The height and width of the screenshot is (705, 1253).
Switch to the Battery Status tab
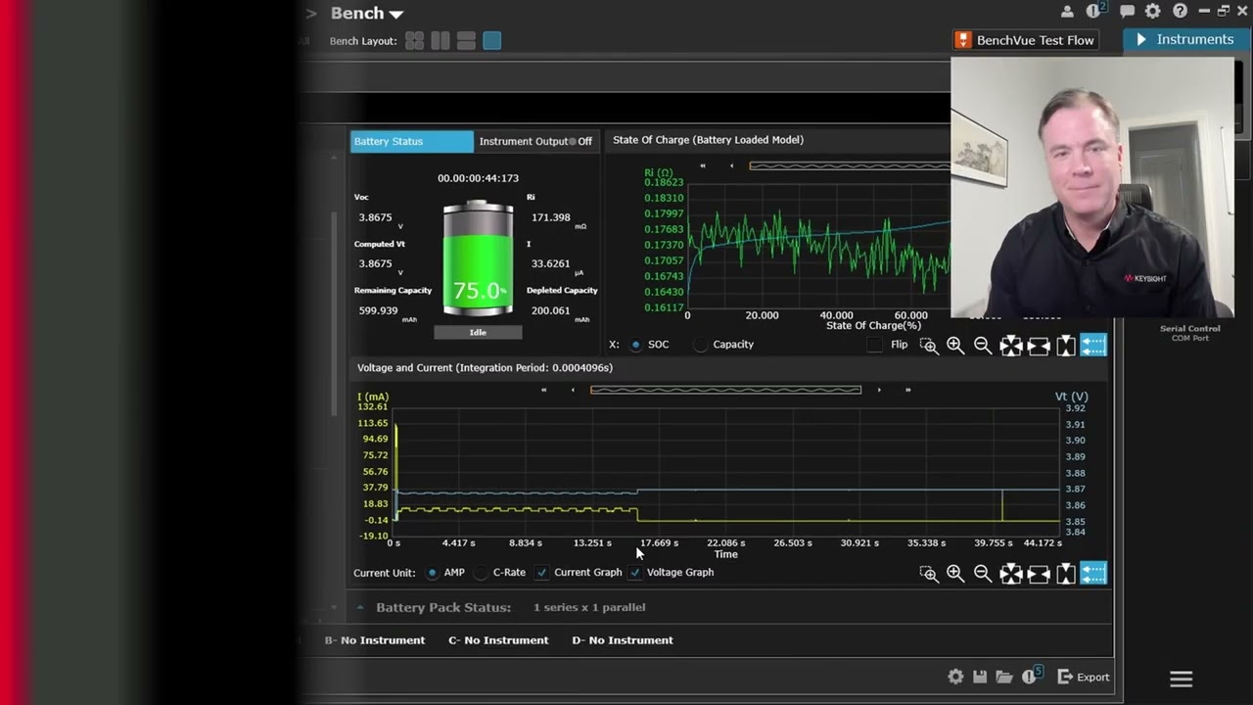coord(411,141)
